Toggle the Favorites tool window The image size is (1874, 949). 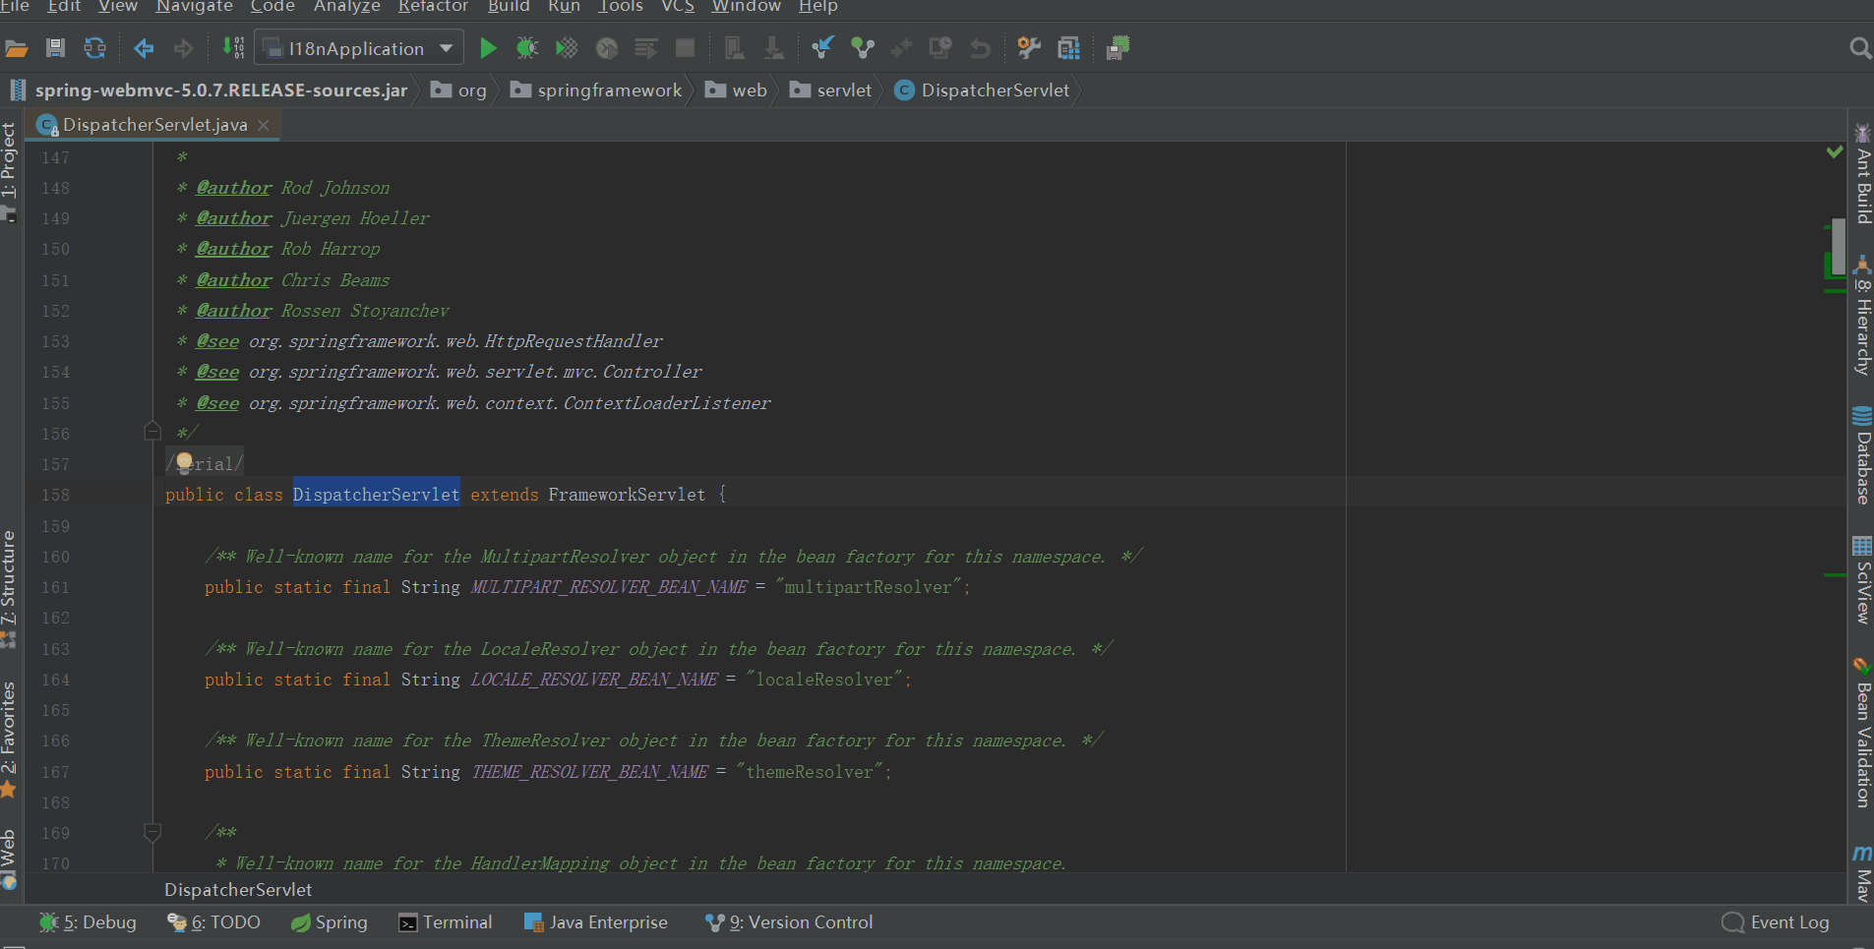[9, 739]
